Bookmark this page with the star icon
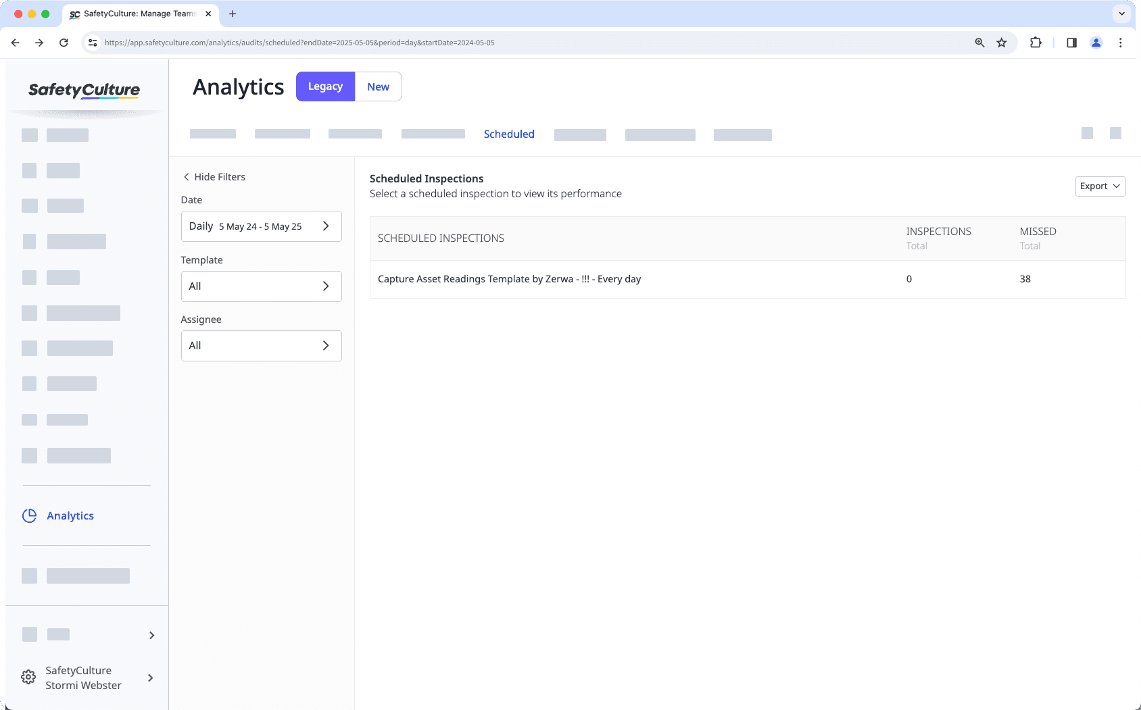 1002,43
